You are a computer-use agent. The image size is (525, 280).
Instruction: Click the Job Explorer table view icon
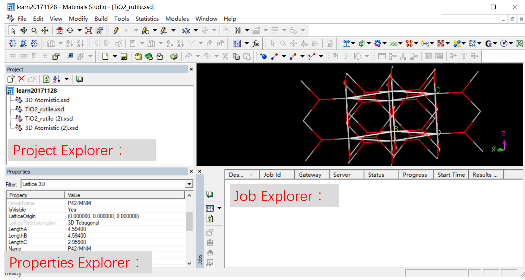coord(210,208)
